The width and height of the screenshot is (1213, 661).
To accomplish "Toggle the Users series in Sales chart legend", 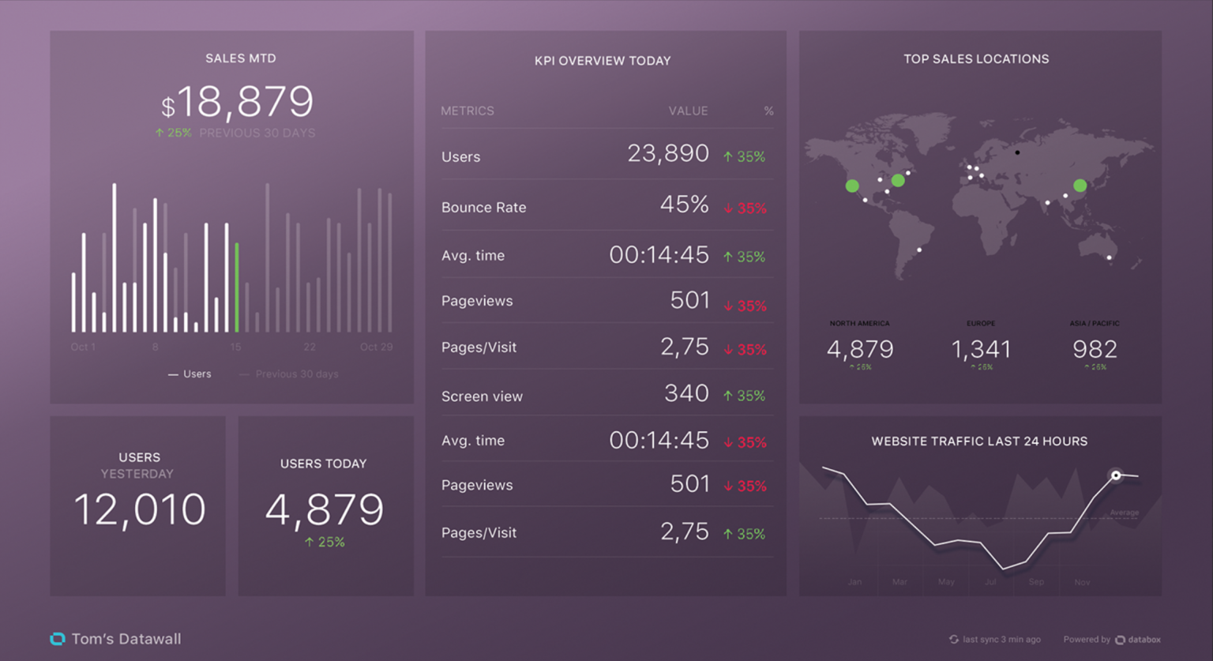I will click(190, 374).
